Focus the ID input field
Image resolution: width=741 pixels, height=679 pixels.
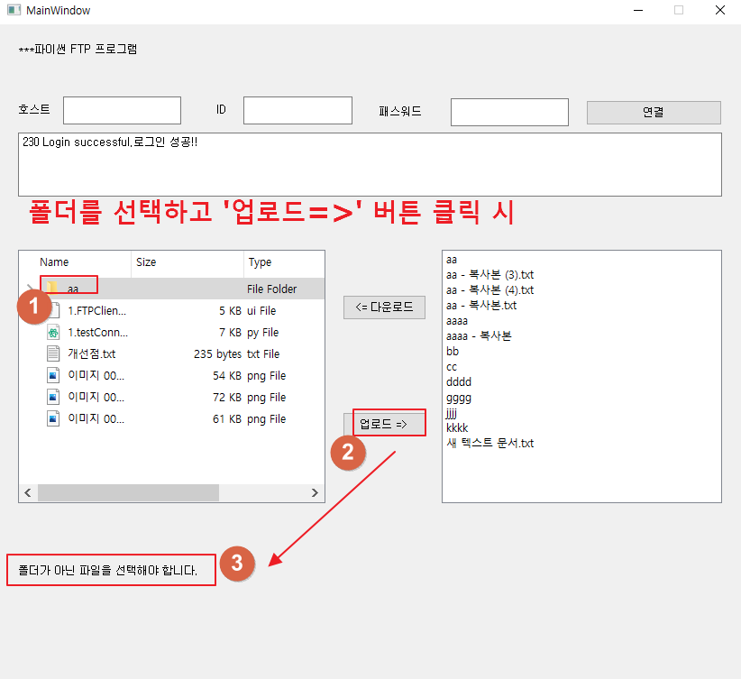tap(297, 111)
